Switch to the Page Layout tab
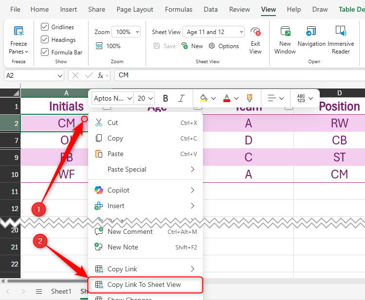This screenshot has height=300, width=365. (135, 9)
